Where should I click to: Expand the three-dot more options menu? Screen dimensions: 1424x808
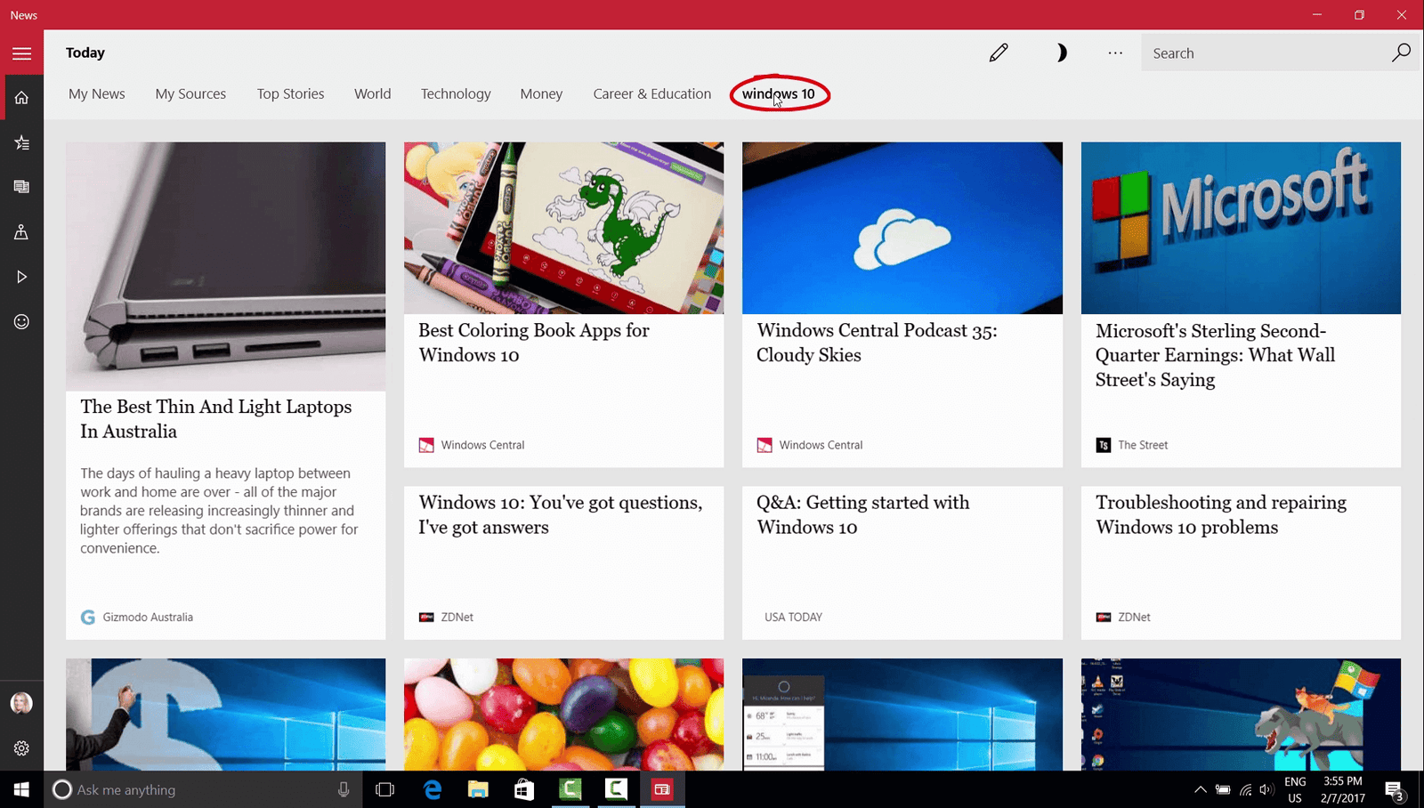point(1115,53)
